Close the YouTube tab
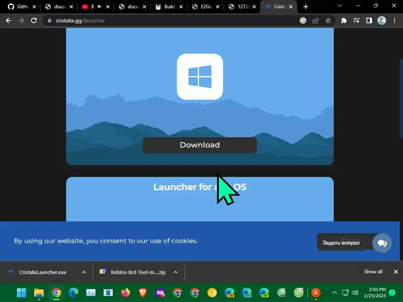Viewport: 403px width, 302px height. click(x=108, y=7)
